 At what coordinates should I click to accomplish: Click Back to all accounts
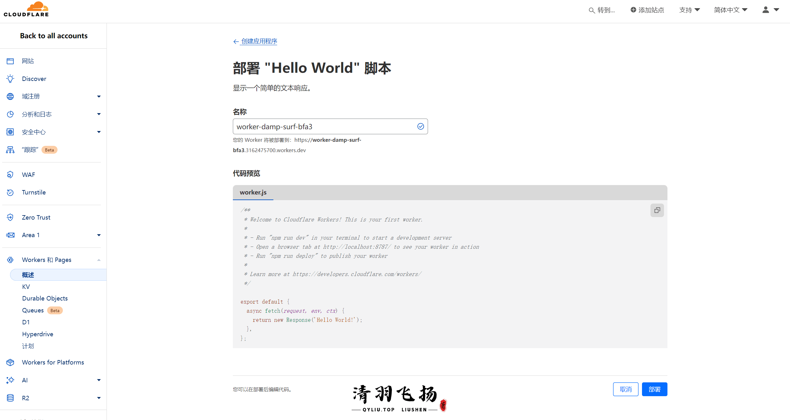[x=54, y=36]
